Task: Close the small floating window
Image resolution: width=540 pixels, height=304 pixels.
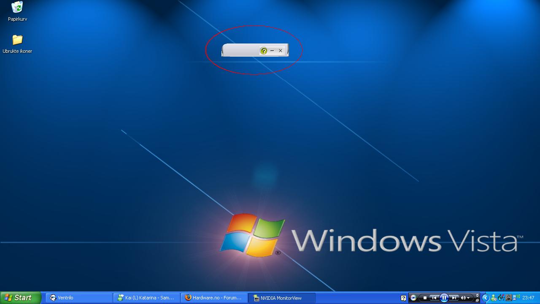Action: click(280, 51)
